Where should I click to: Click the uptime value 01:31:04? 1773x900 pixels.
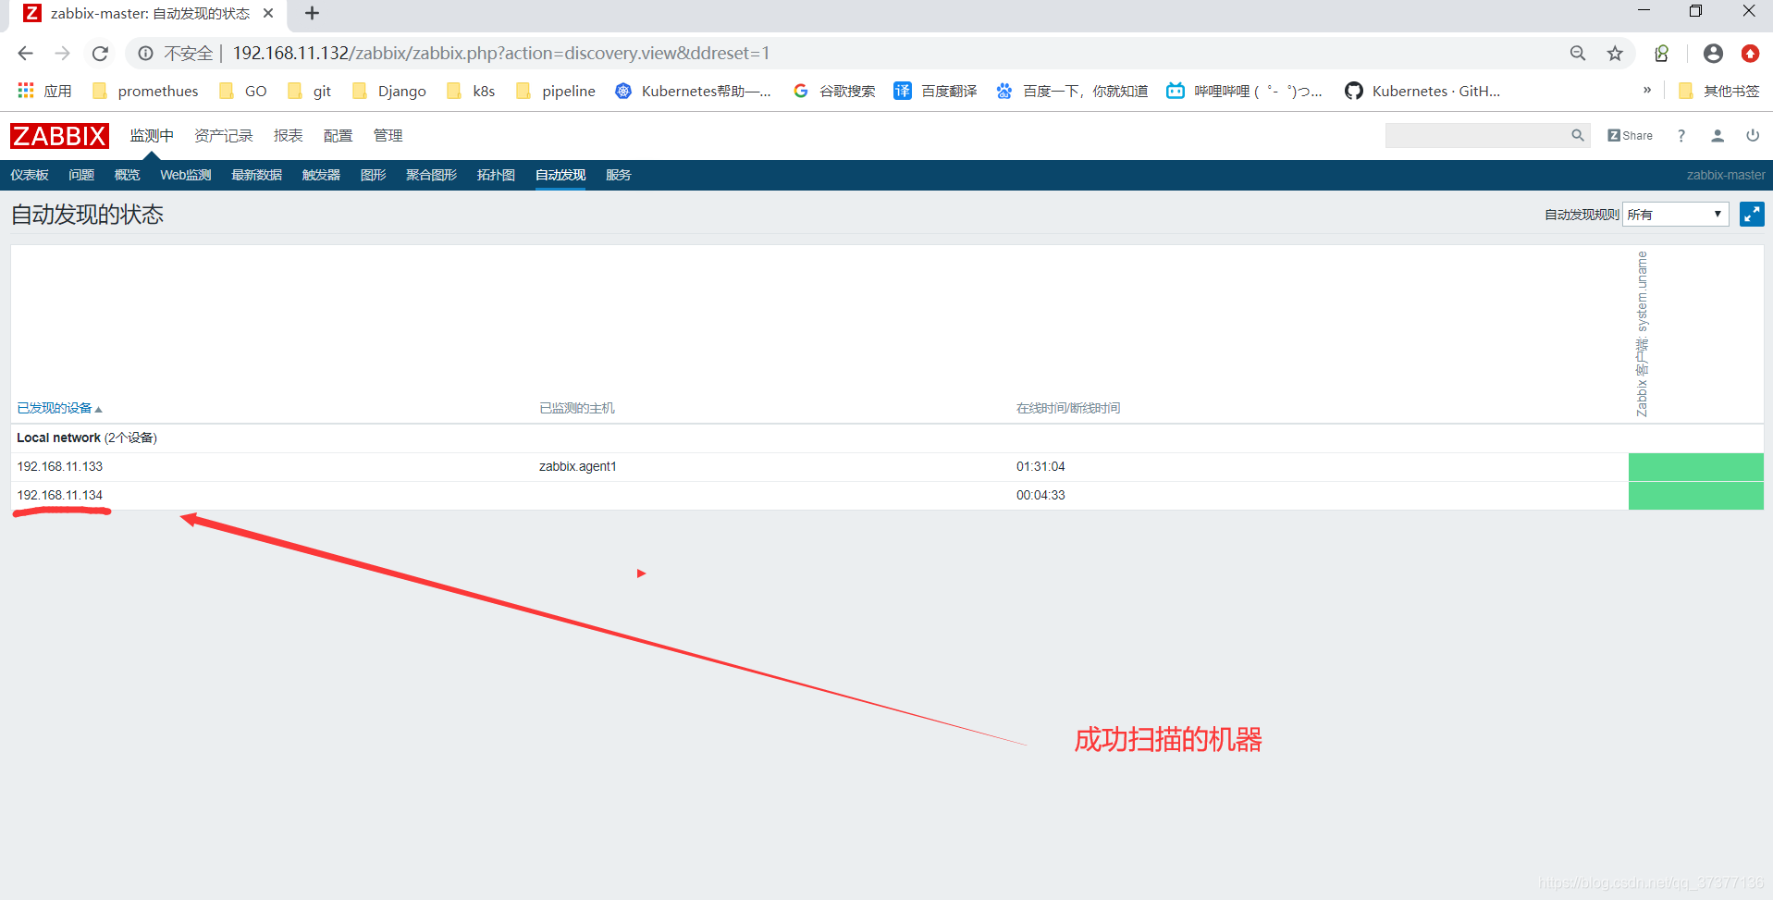1040,466
